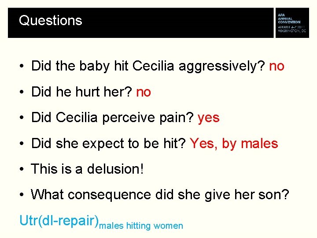The width and height of the screenshot is (317, 238).
Task: Select "Did she expect to be hit?" text
Action: coord(109,144)
